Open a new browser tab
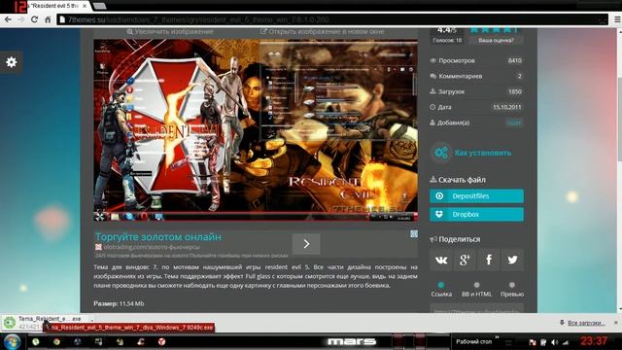 [99, 6]
